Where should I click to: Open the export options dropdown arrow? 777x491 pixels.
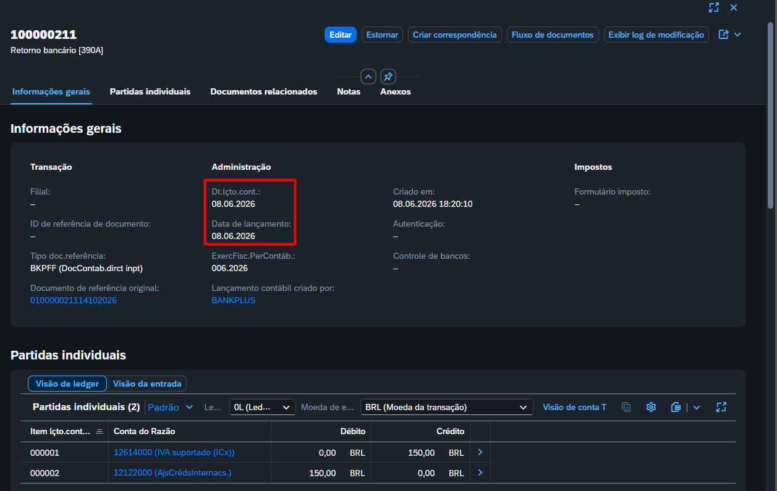[x=697, y=407]
